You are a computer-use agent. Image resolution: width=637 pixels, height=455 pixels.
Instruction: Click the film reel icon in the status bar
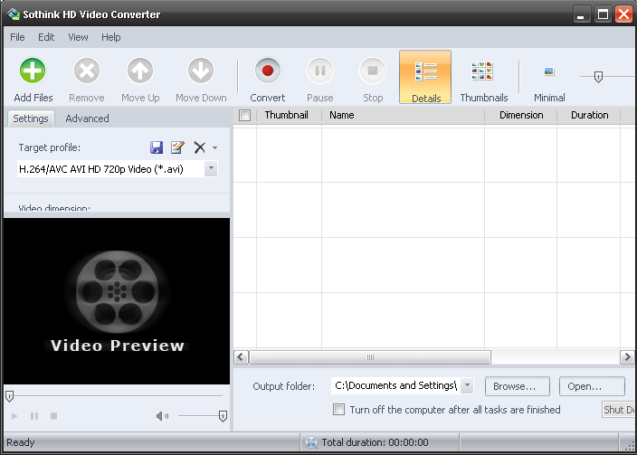click(x=311, y=442)
